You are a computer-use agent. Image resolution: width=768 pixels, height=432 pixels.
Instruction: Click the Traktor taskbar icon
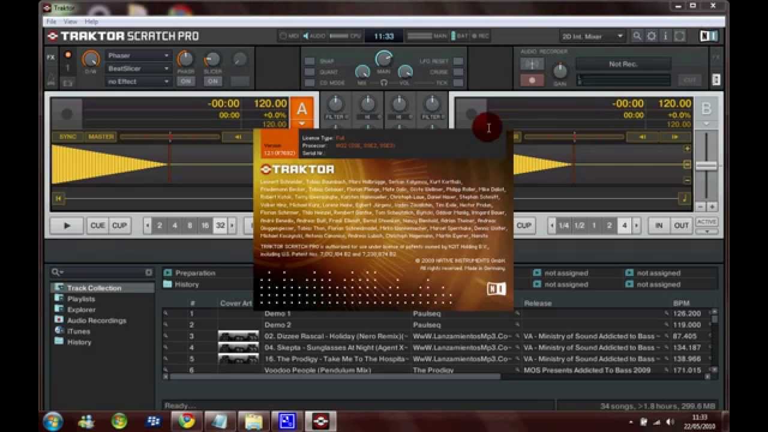click(320, 420)
